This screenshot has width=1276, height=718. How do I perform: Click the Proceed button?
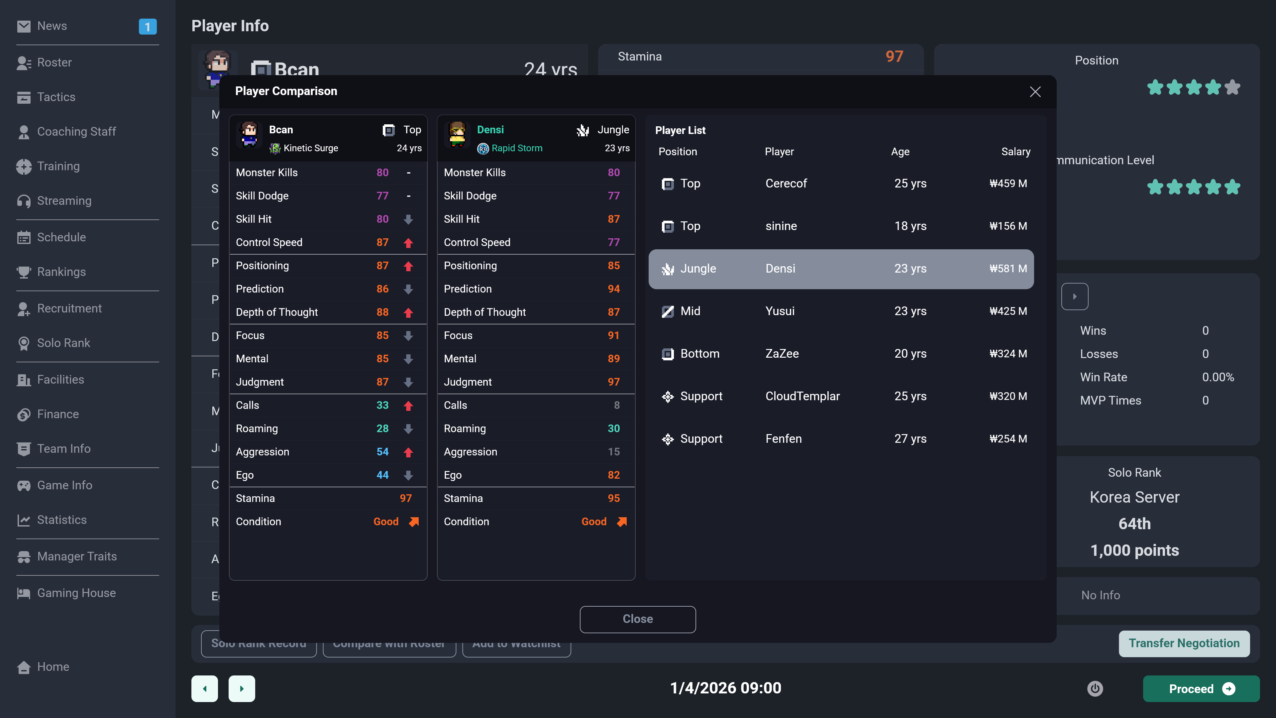click(x=1201, y=688)
